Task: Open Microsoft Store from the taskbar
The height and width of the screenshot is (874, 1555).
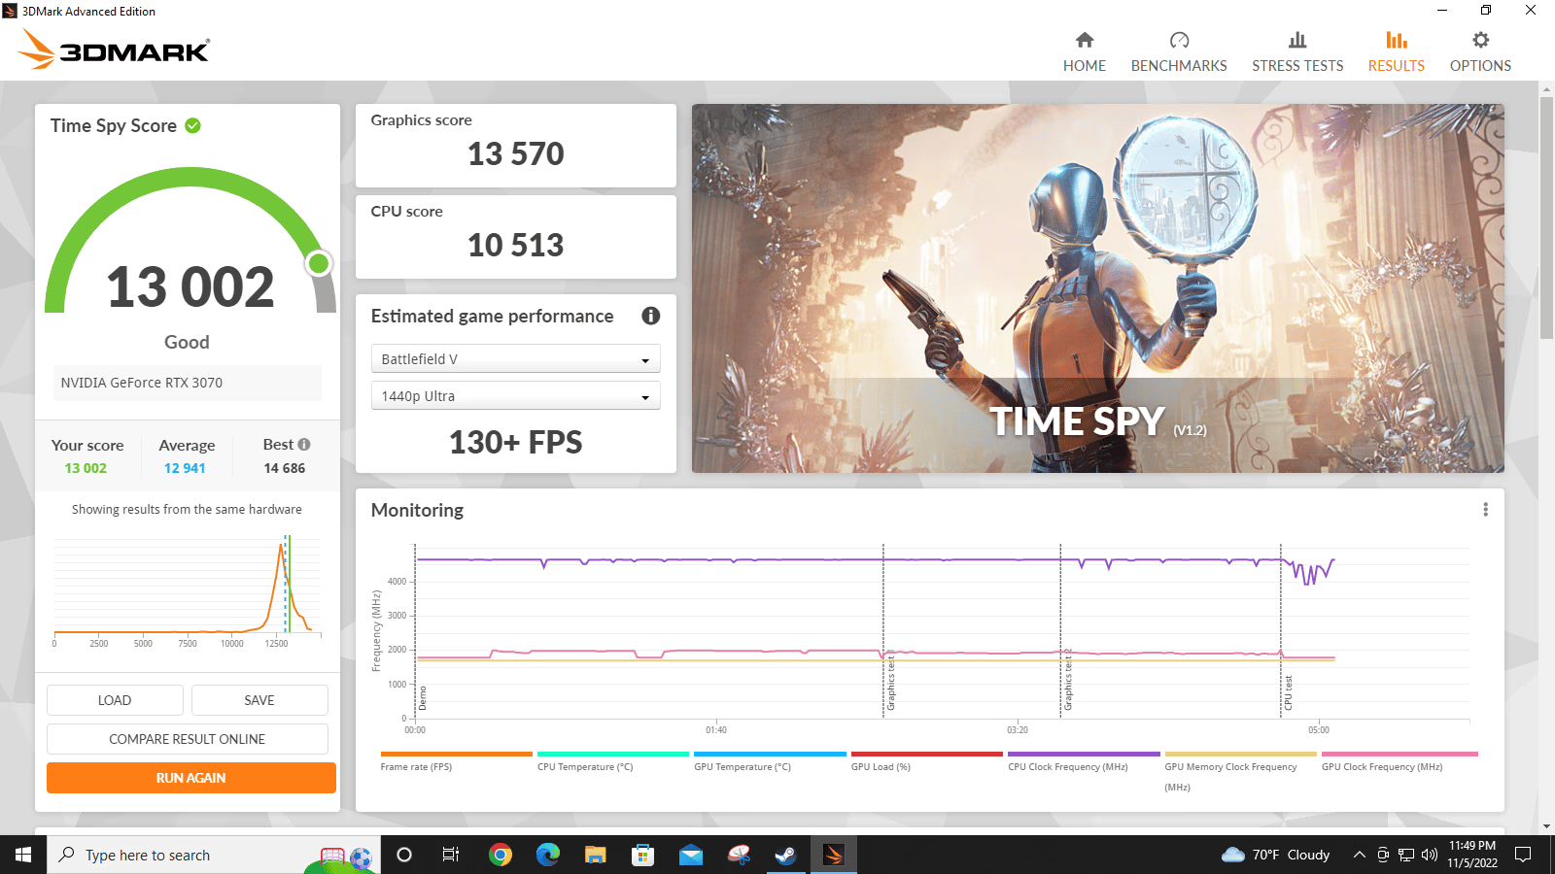Action: 643,855
